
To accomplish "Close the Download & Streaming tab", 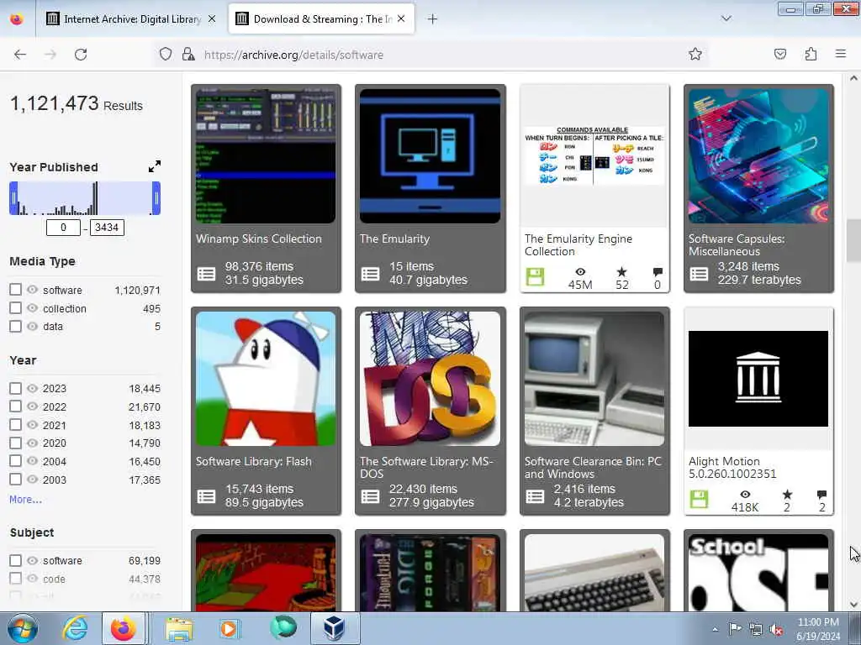I will point(401,18).
